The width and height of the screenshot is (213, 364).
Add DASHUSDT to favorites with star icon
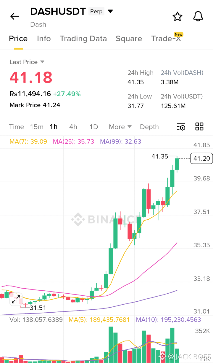[x=177, y=16]
